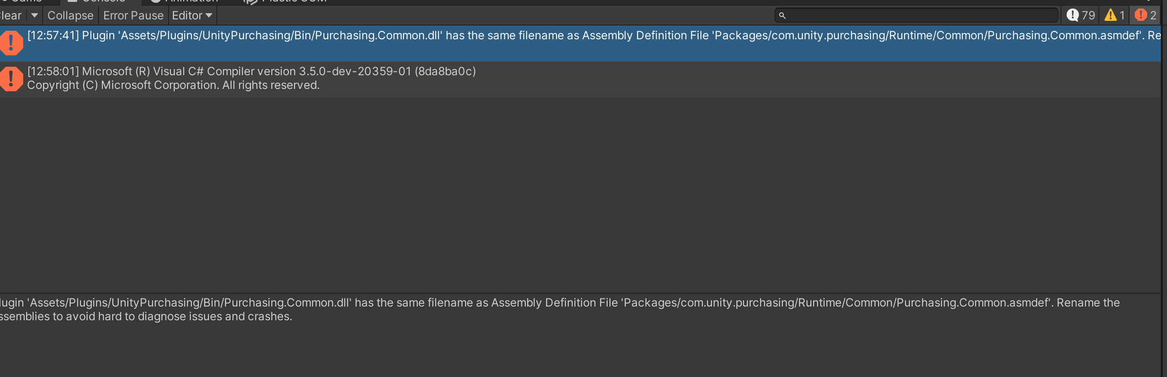Screen dimensions: 1167x377
Task: Click the error icon beside the C# Compiler message
Action: pyautogui.click(x=11, y=79)
